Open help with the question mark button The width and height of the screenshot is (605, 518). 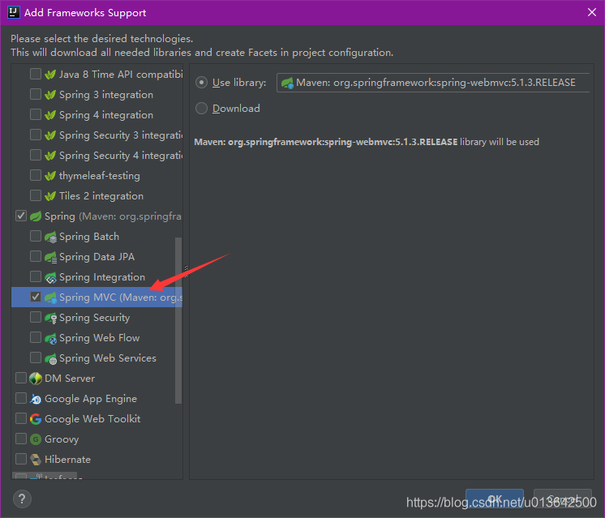tap(22, 499)
